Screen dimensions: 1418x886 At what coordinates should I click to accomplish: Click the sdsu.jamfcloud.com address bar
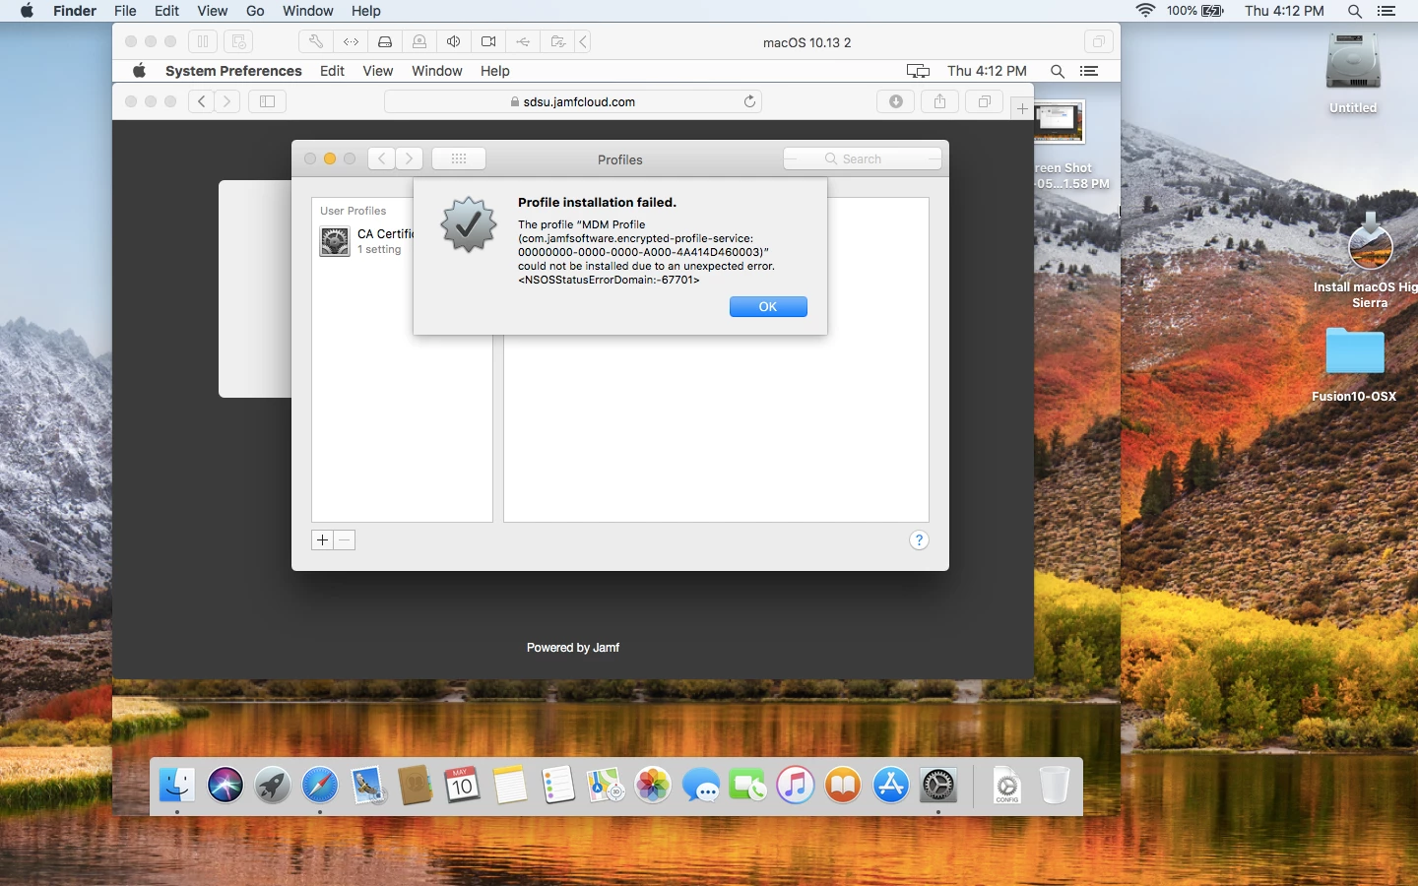[x=573, y=101]
